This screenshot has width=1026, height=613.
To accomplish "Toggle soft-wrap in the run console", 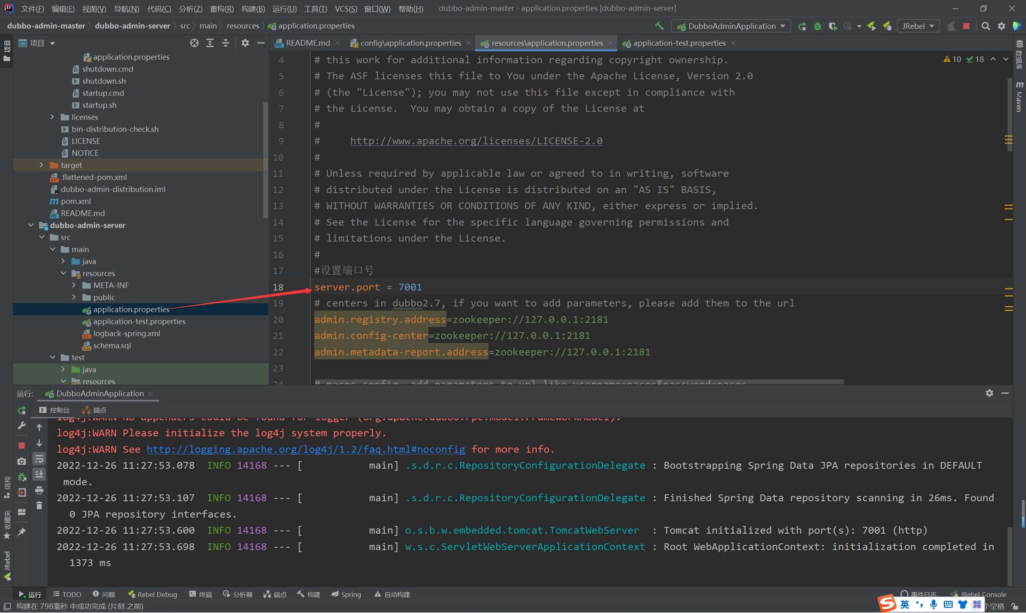I will tap(39, 458).
